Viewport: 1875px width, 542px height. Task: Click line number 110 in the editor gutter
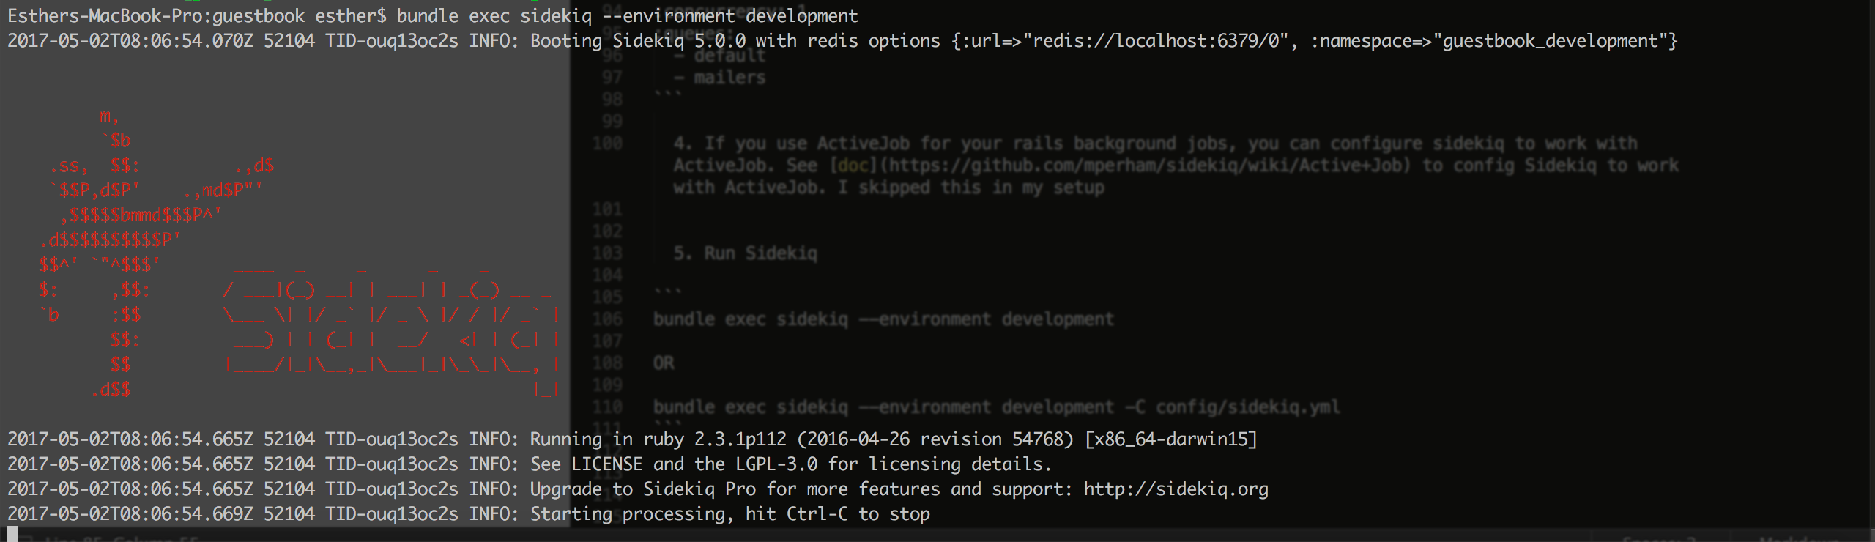coord(608,407)
